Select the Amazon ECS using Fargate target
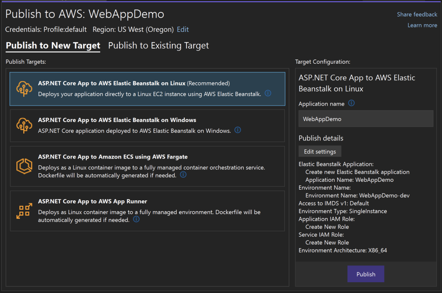Viewport: 442px width, 293px height. click(147, 167)
